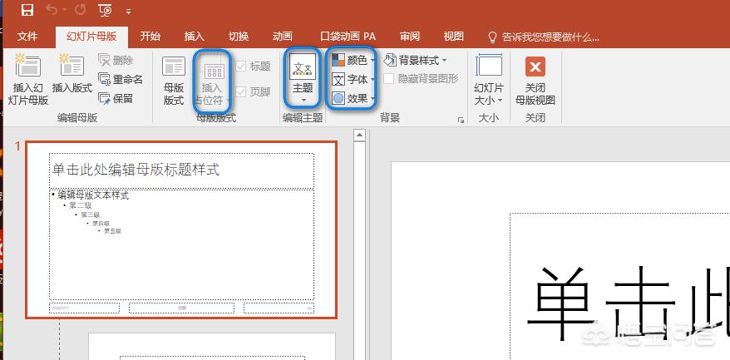The width and height of the screenshot is (730, 360).
Task: Click the thumbnail pane scroll up arrow
Action: pyautogui.click(x=359, y=136)
